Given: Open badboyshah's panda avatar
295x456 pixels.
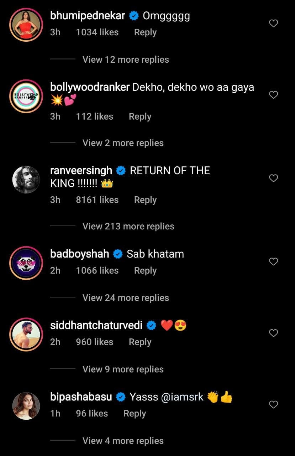Looking at the screenshot, I should tap(26, 263).
